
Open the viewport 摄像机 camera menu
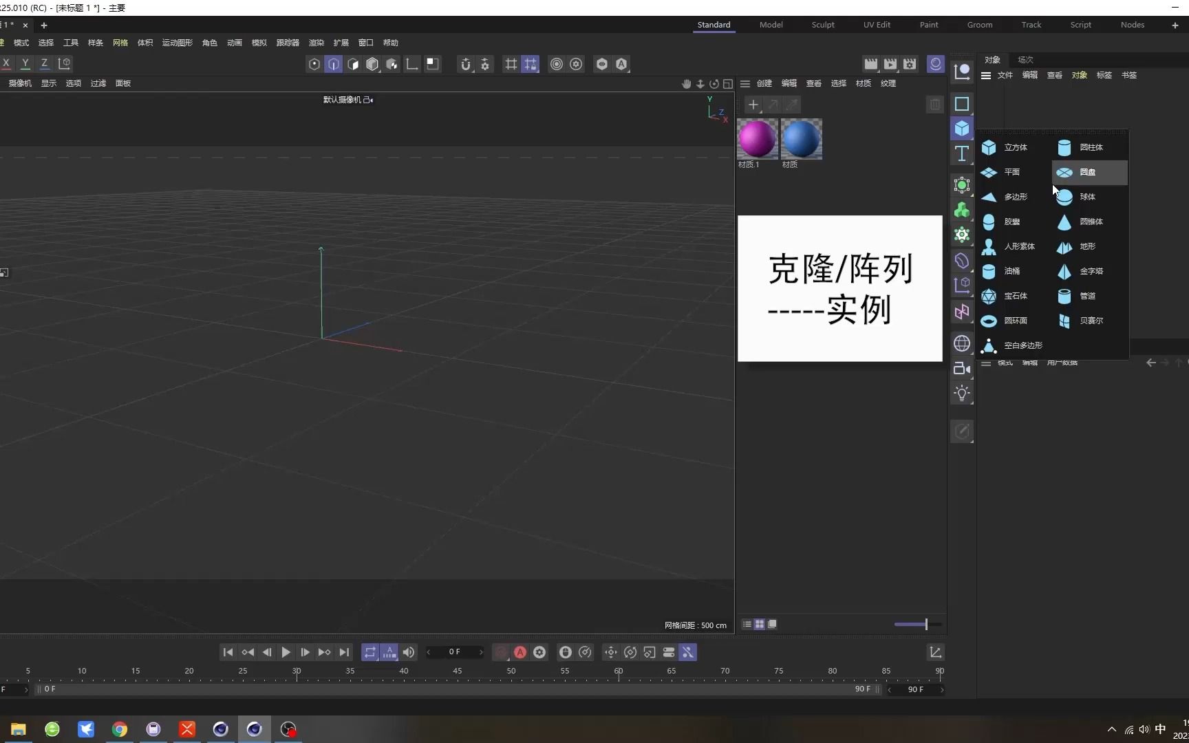coord(19,83)
